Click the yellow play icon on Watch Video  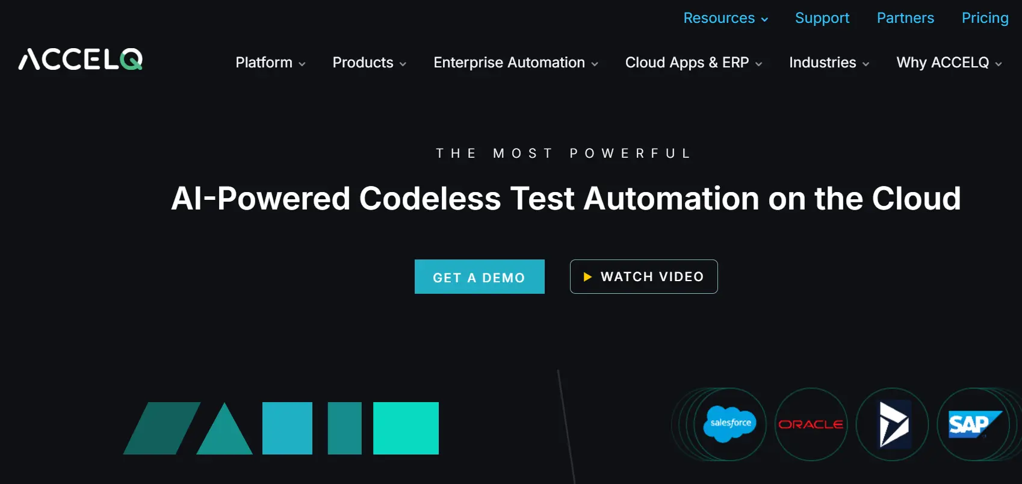587,277
